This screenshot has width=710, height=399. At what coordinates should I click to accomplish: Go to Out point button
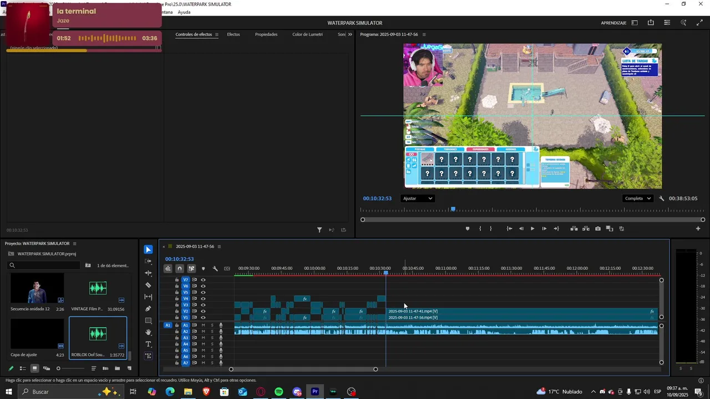pyautogui.click(x=556, y=228)
